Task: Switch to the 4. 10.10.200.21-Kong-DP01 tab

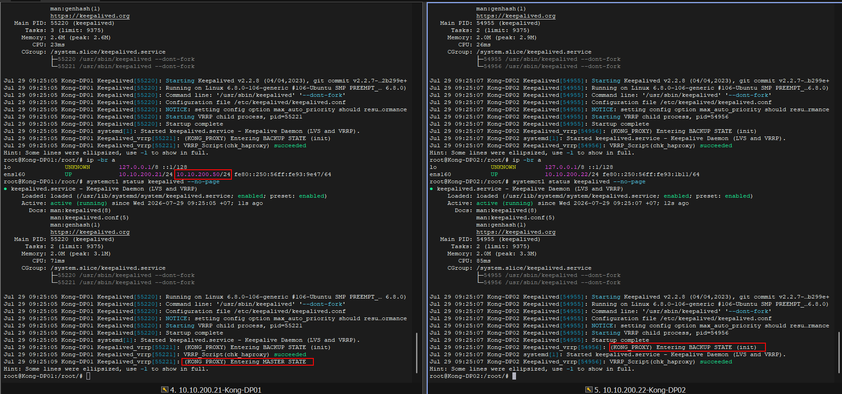Action: pos(212,390)
